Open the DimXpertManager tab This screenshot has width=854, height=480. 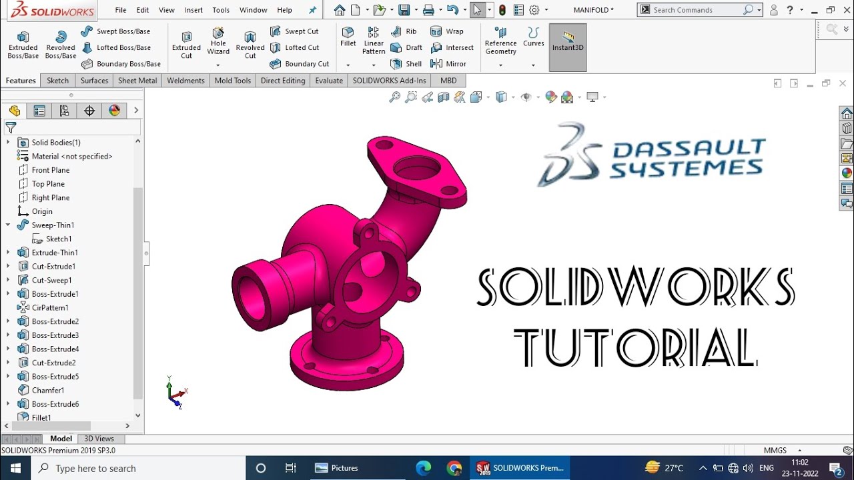[89, 111]
